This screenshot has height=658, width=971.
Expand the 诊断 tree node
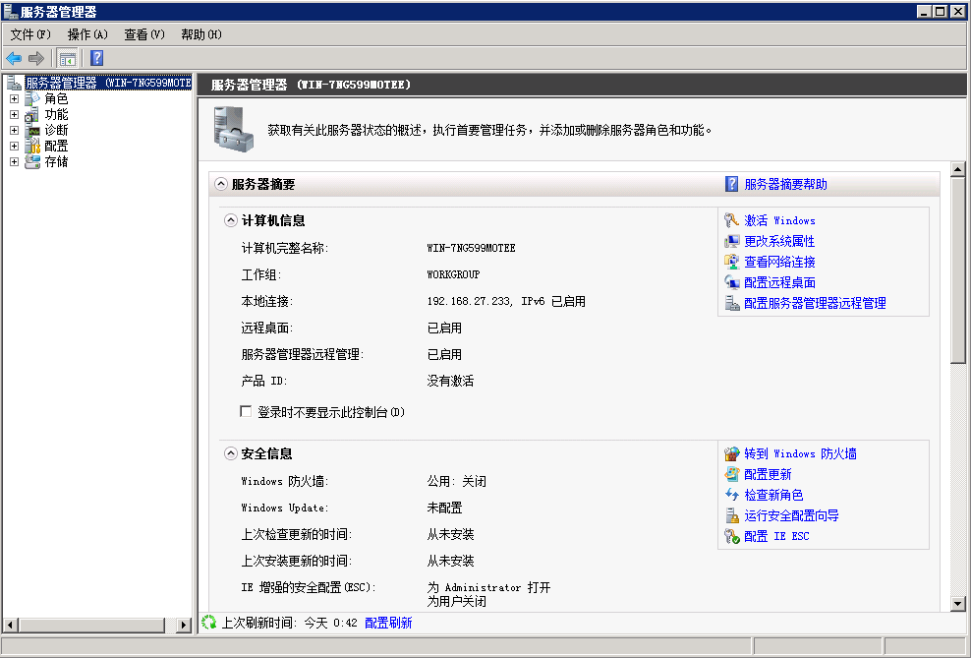pyautogui.click(x=14, y=130)
